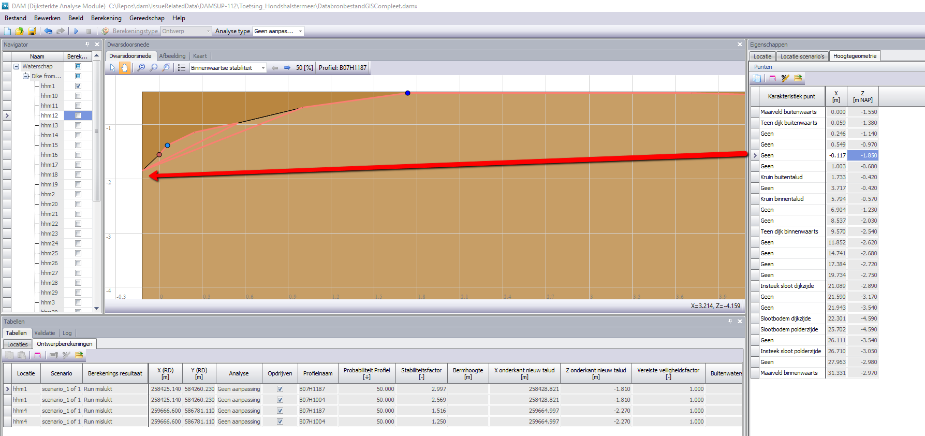Select the hhm15 item in Navigator

(50, 145)
